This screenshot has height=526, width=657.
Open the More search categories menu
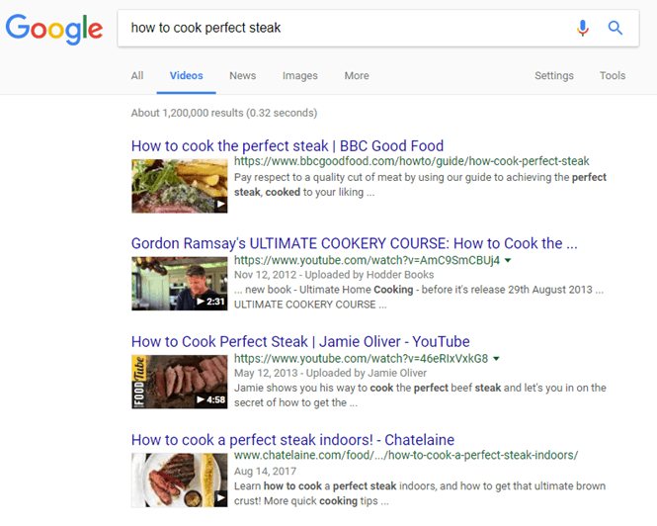click(357, 75)
